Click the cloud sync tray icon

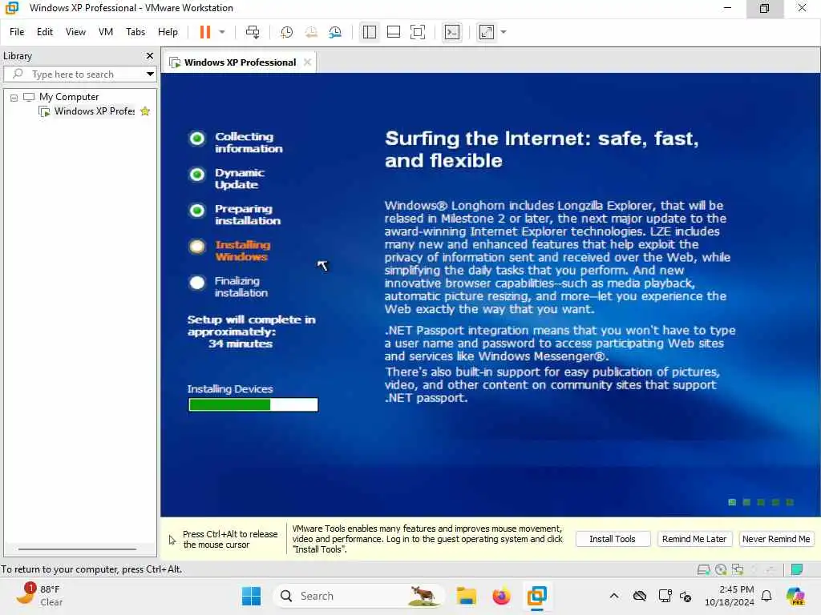point(639,596)
